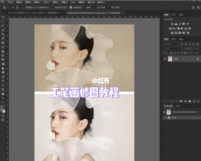Open the Image menu
This screenshot has height=161, width=201.
coord(28,2)
